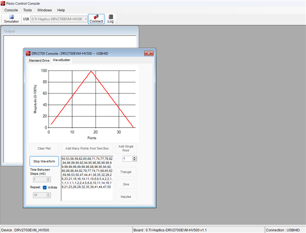The height and width of the screenshot is (233, 306).
Task: Click the DRV2700 Console window icon
Action: [x=28, y=53]
